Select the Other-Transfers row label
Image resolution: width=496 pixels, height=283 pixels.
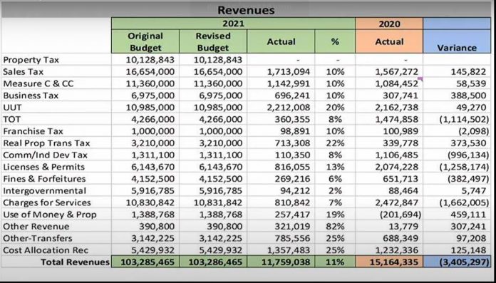pyautogui.click(x=38, y=238)
